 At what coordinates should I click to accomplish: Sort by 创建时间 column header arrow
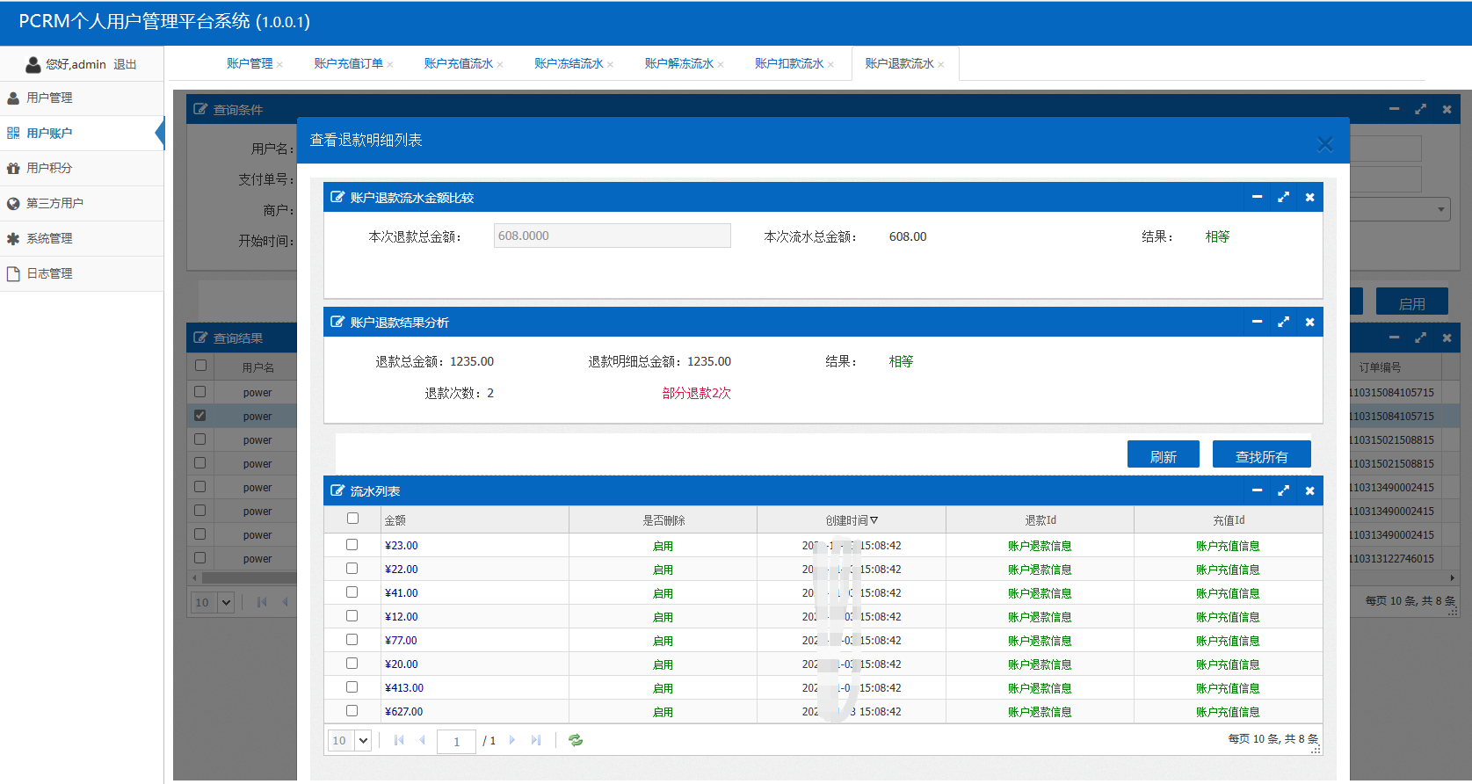tap(874, 520)
